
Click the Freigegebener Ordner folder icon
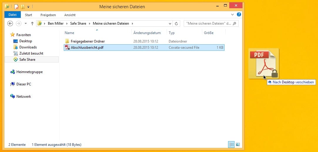click(67, 41)
